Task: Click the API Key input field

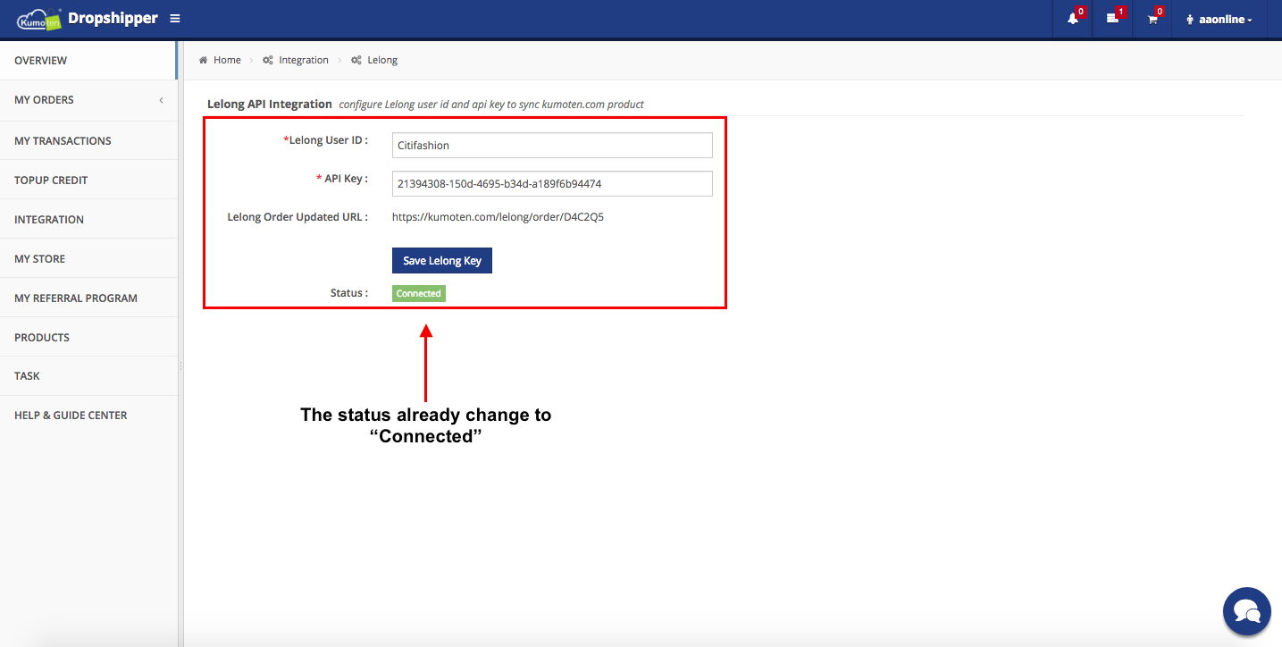Action: tap(552, 183)
